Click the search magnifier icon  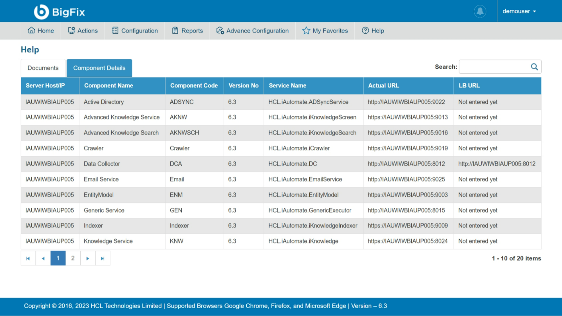coord(534,67)
